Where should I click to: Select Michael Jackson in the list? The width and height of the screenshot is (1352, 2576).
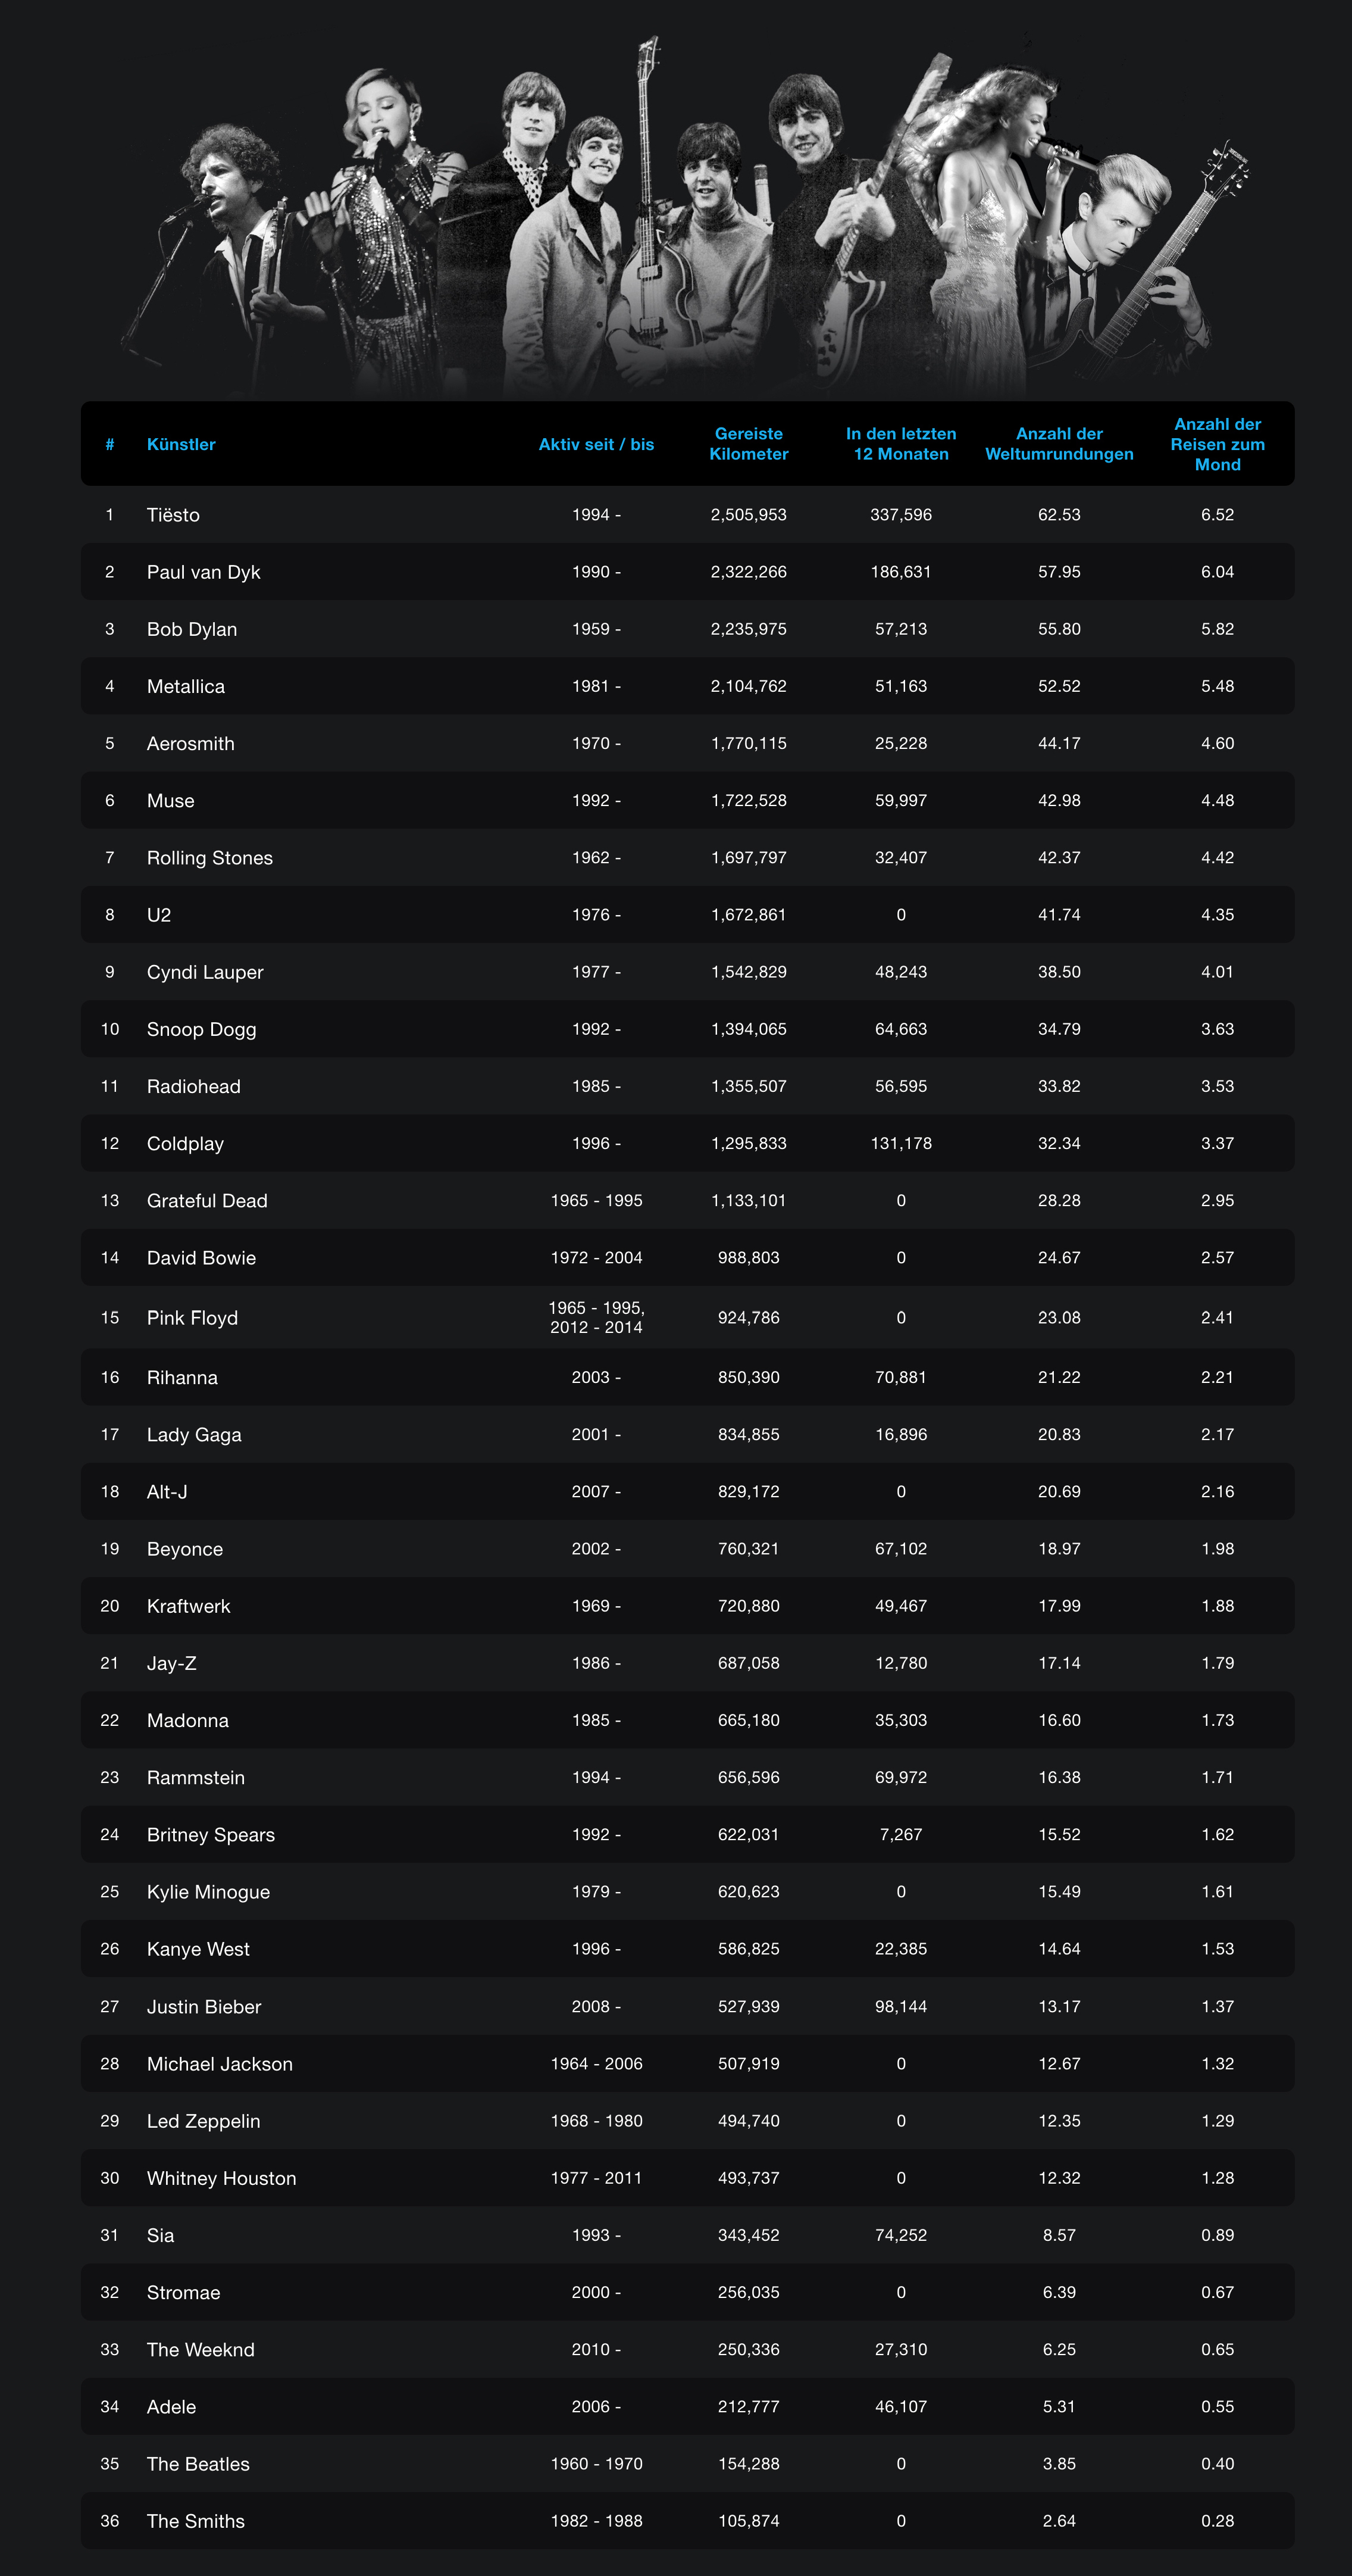[x=220, y=2064]
